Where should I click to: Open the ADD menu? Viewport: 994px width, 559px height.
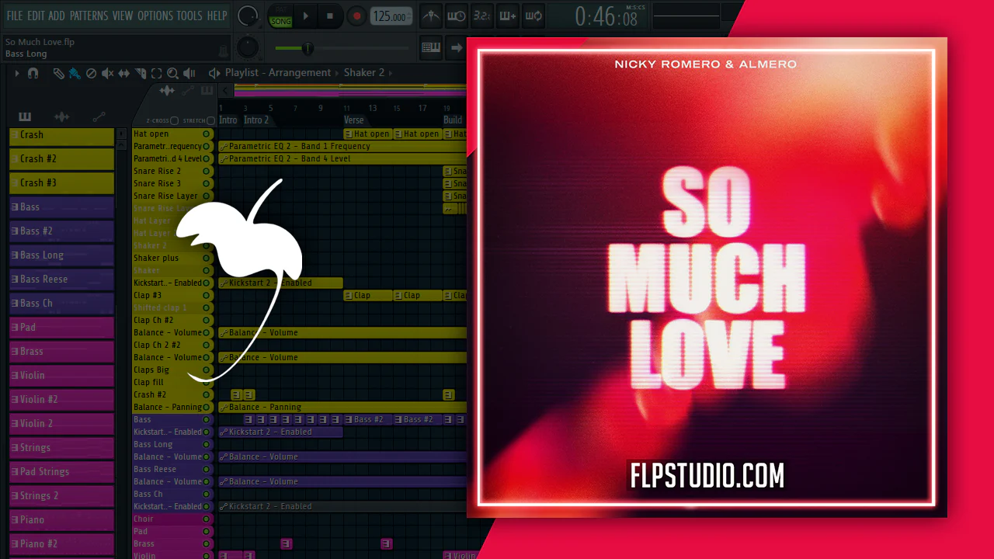[x=57, y=16]
